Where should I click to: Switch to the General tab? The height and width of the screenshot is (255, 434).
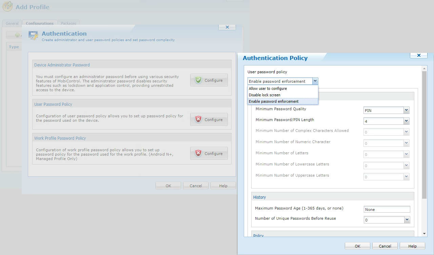click(12, 23)
